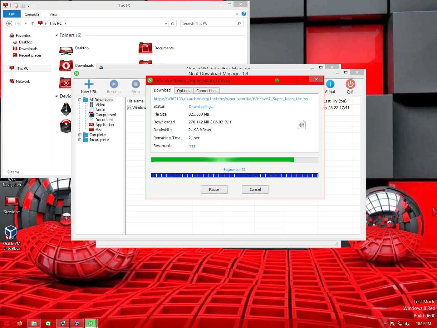Click the Refresh icon in This PC address bar

[x=173, y=23]
